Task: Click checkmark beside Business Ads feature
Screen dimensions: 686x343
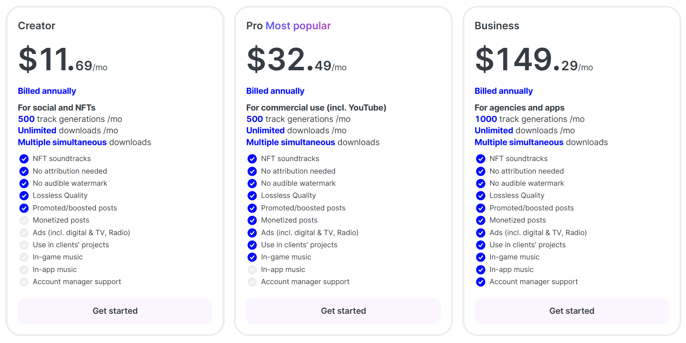Action: (481, 233)
